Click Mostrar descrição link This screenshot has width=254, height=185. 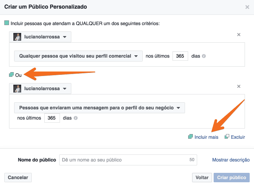pos(231,160)
